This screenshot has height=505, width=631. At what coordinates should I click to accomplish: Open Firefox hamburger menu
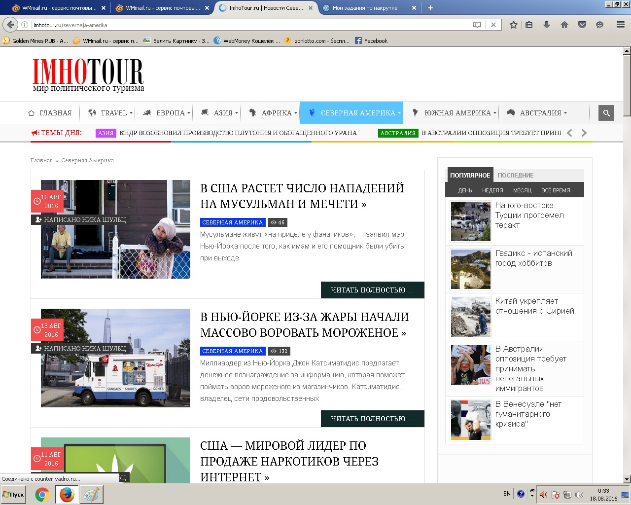pyautogui.click(x=621, y=25)
